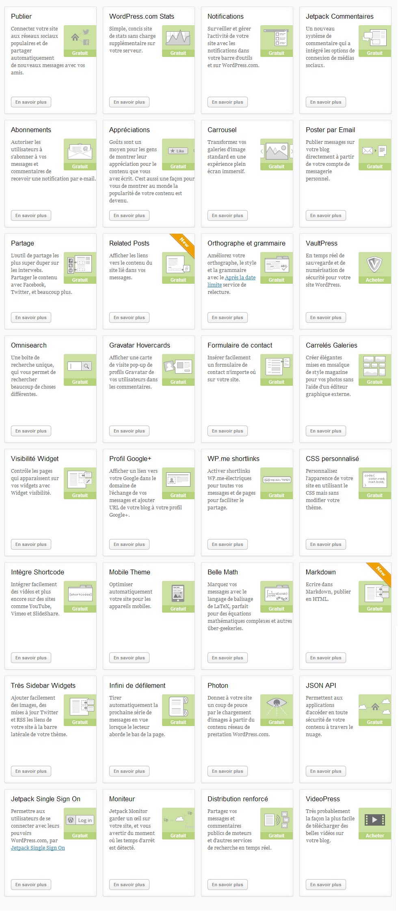This screenshot has height=924, width=398.
Task: Click En savoir plus under CSS personnalisé
Action: tap(326, 544)
